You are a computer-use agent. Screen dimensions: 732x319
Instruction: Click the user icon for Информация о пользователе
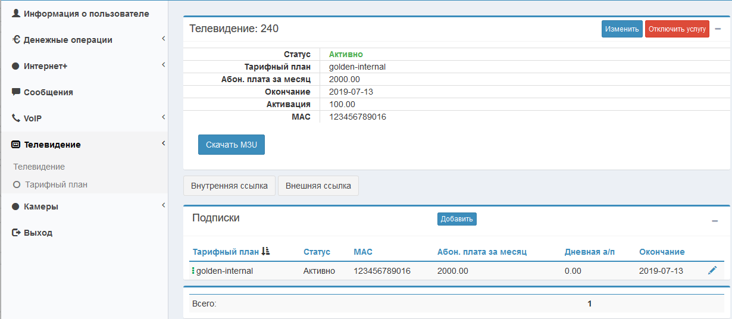click(16, 13)
